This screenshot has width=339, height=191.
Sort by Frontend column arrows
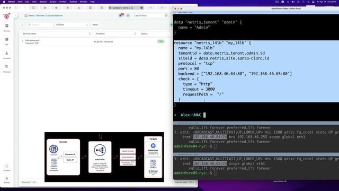click(x=136, y=33)
